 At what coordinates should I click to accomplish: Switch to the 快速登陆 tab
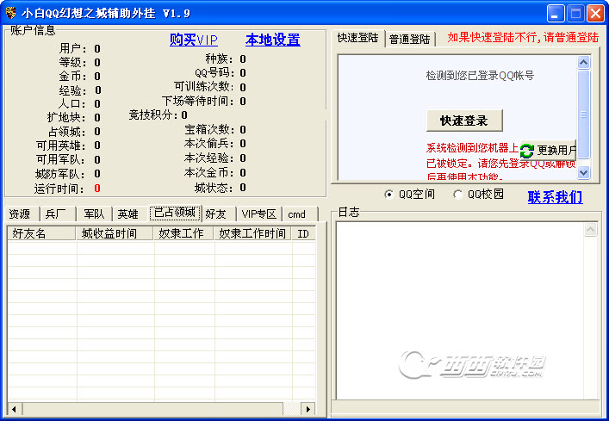[357, 38]
